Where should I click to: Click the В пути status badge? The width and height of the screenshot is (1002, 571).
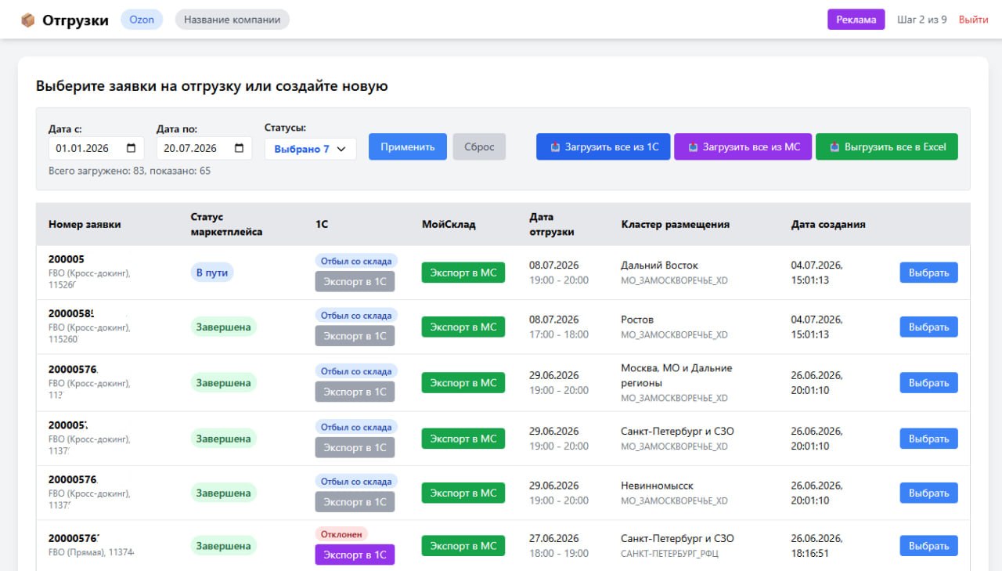[212, 273]
